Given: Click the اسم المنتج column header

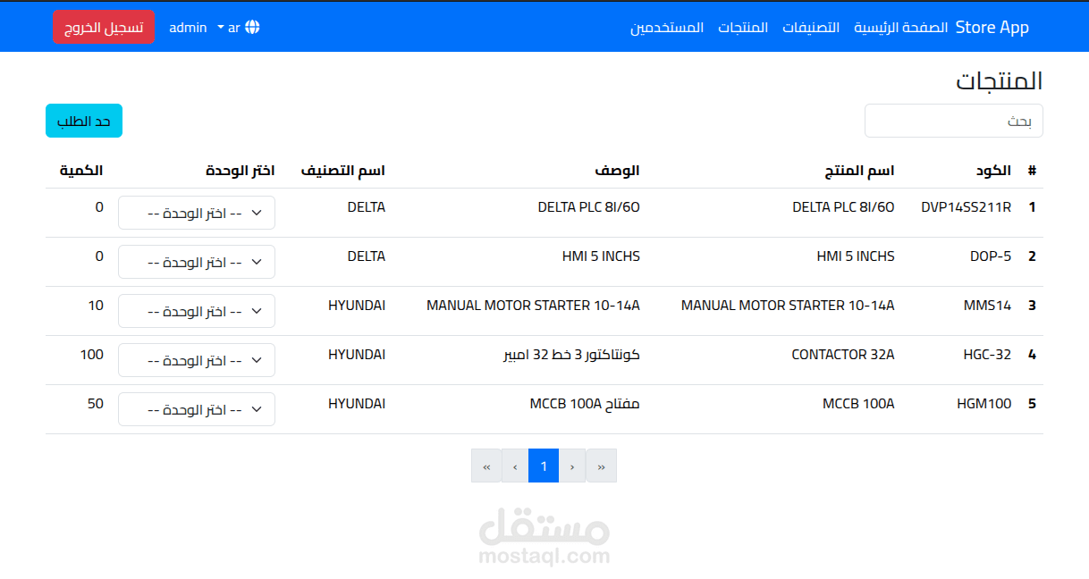Looking at the screenshot, I should pos(859,170).
